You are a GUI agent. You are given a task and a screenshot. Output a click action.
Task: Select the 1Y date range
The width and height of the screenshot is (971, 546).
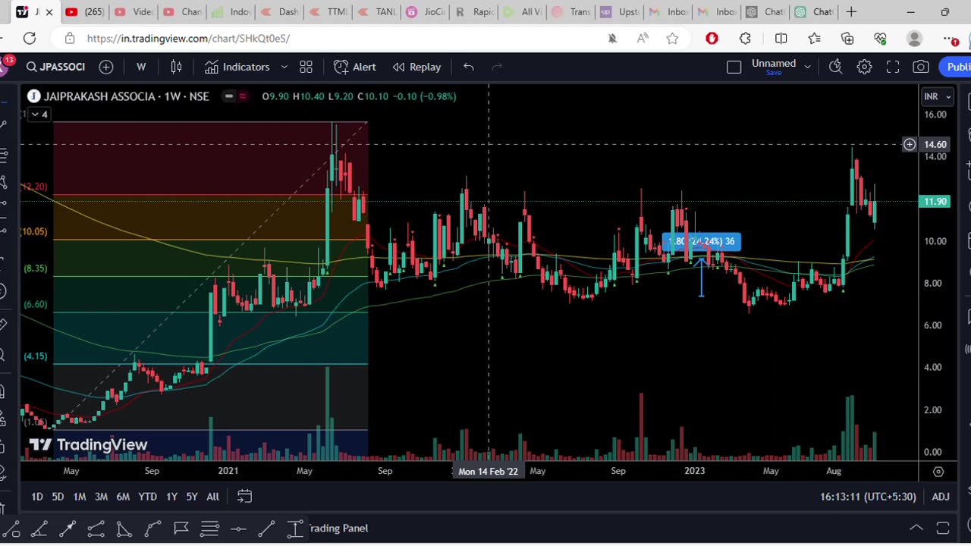[171, 497]
